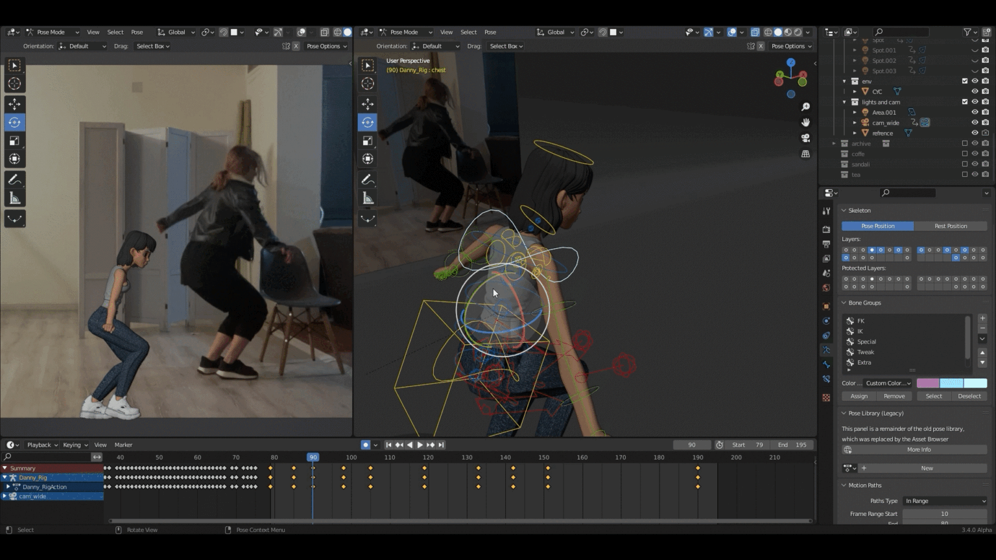Image resolution: width=996 pixels, height=560 pixels.
Task: Open the bone group Custom Color dropdown
Action: (x=888, y=383)
